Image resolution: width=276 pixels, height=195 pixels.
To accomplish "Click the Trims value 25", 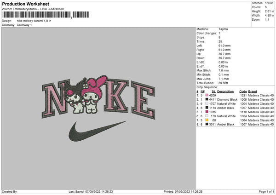I will [220, 41].
